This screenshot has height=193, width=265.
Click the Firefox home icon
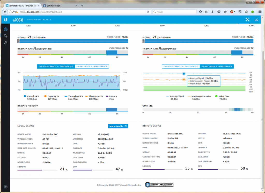225,12
